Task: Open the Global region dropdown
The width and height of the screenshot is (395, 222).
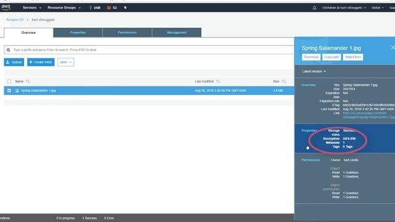Action: pyautogui.click(x=377, y=8)
